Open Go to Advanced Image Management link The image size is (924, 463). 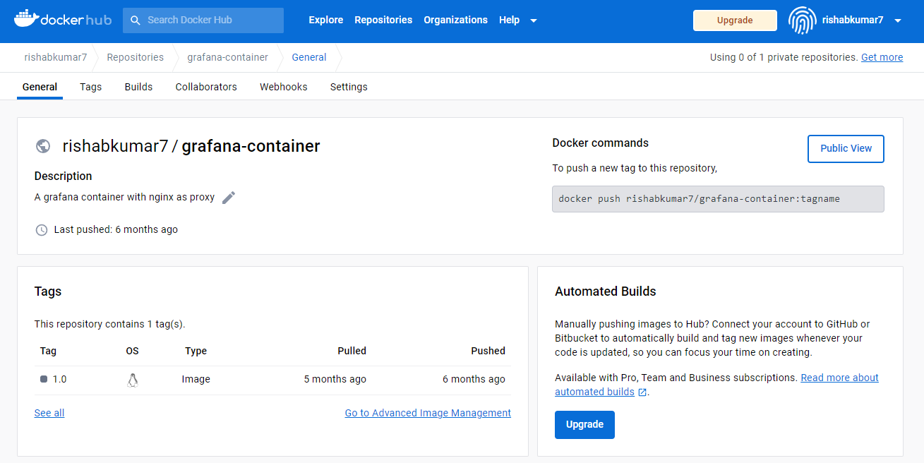[x=428, y=413]
